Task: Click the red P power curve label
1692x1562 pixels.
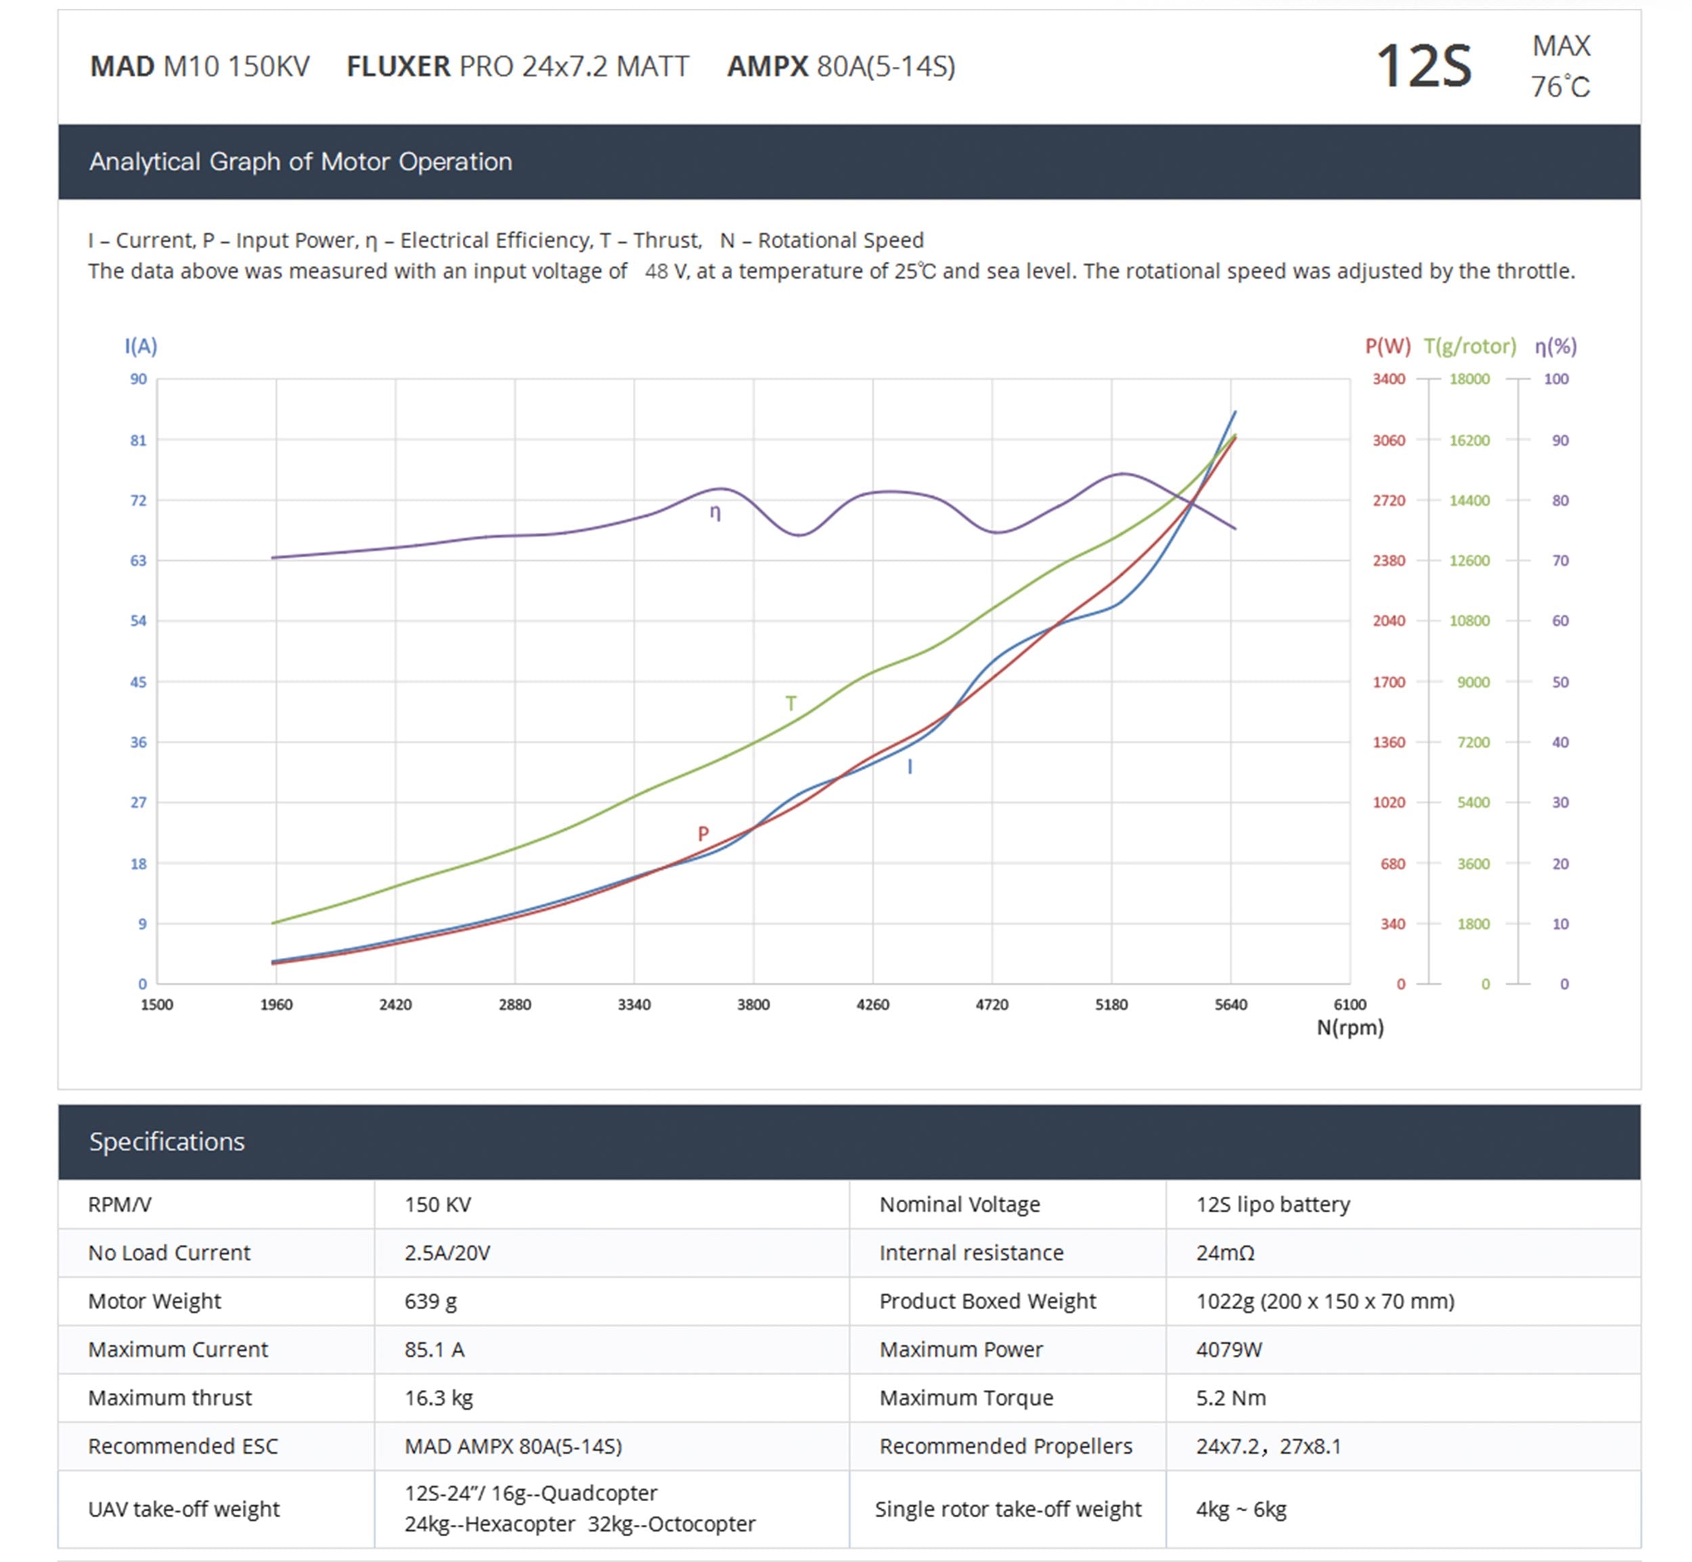Action: (x=703, y=833)
